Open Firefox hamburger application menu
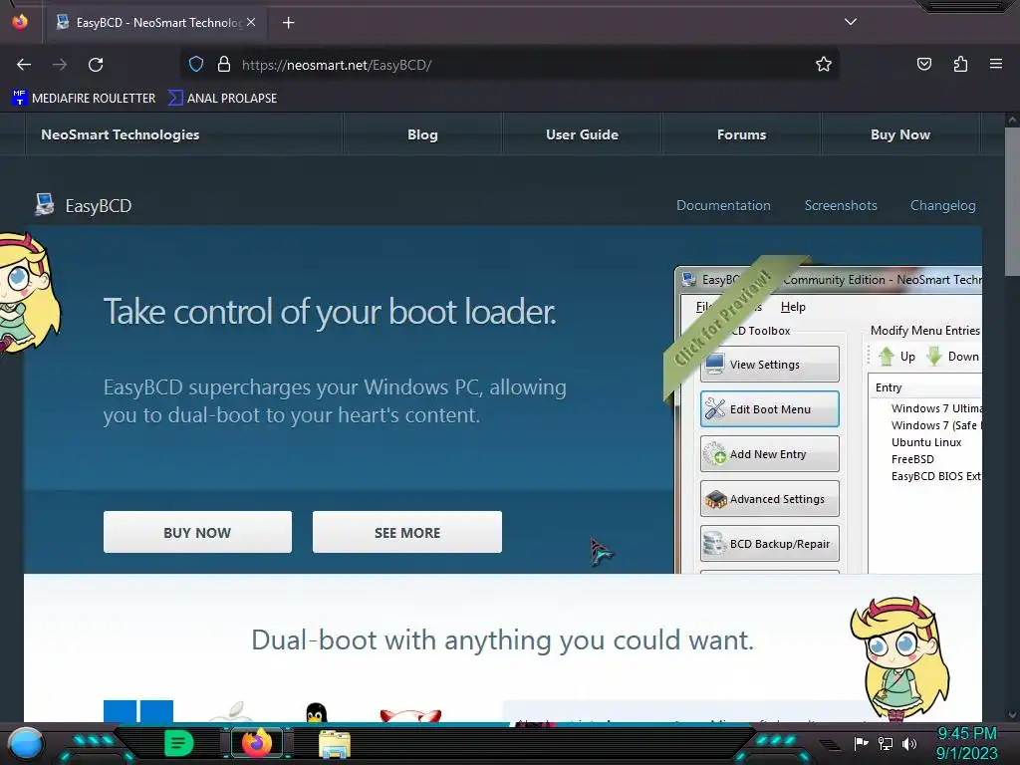Viewport: 1020px width, 765px height. click(x=996, y=64)
